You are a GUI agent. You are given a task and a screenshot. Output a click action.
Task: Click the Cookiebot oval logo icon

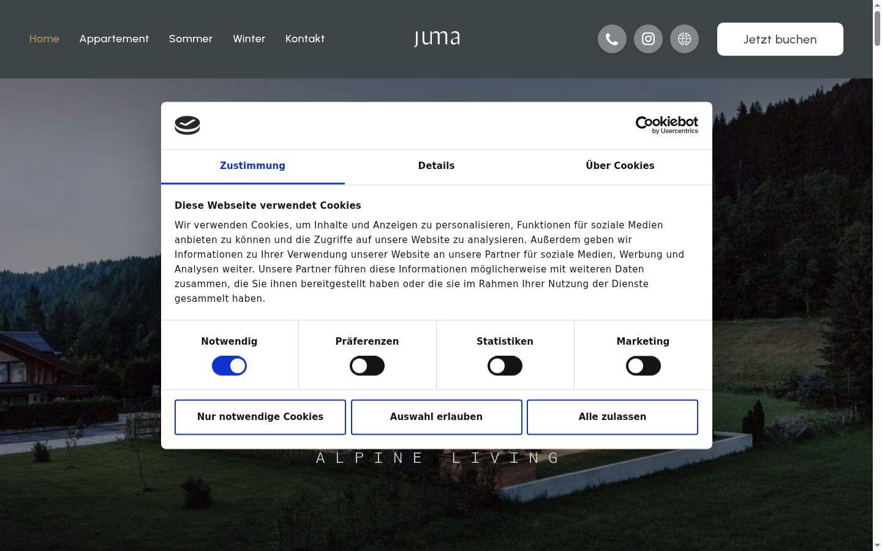(x=187, y=126)
